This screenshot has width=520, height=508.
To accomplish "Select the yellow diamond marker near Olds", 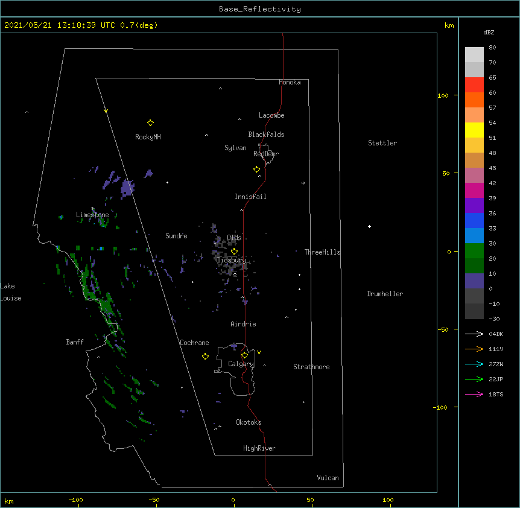I will tap(234, 252).
